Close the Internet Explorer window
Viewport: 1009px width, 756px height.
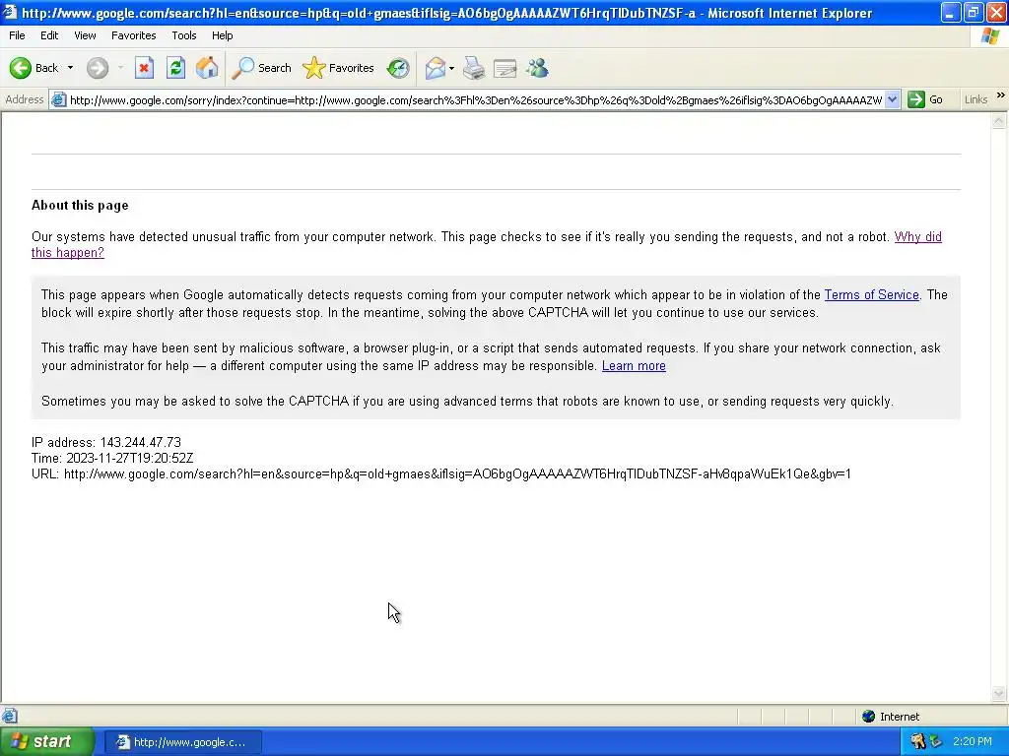coord(995,12)
